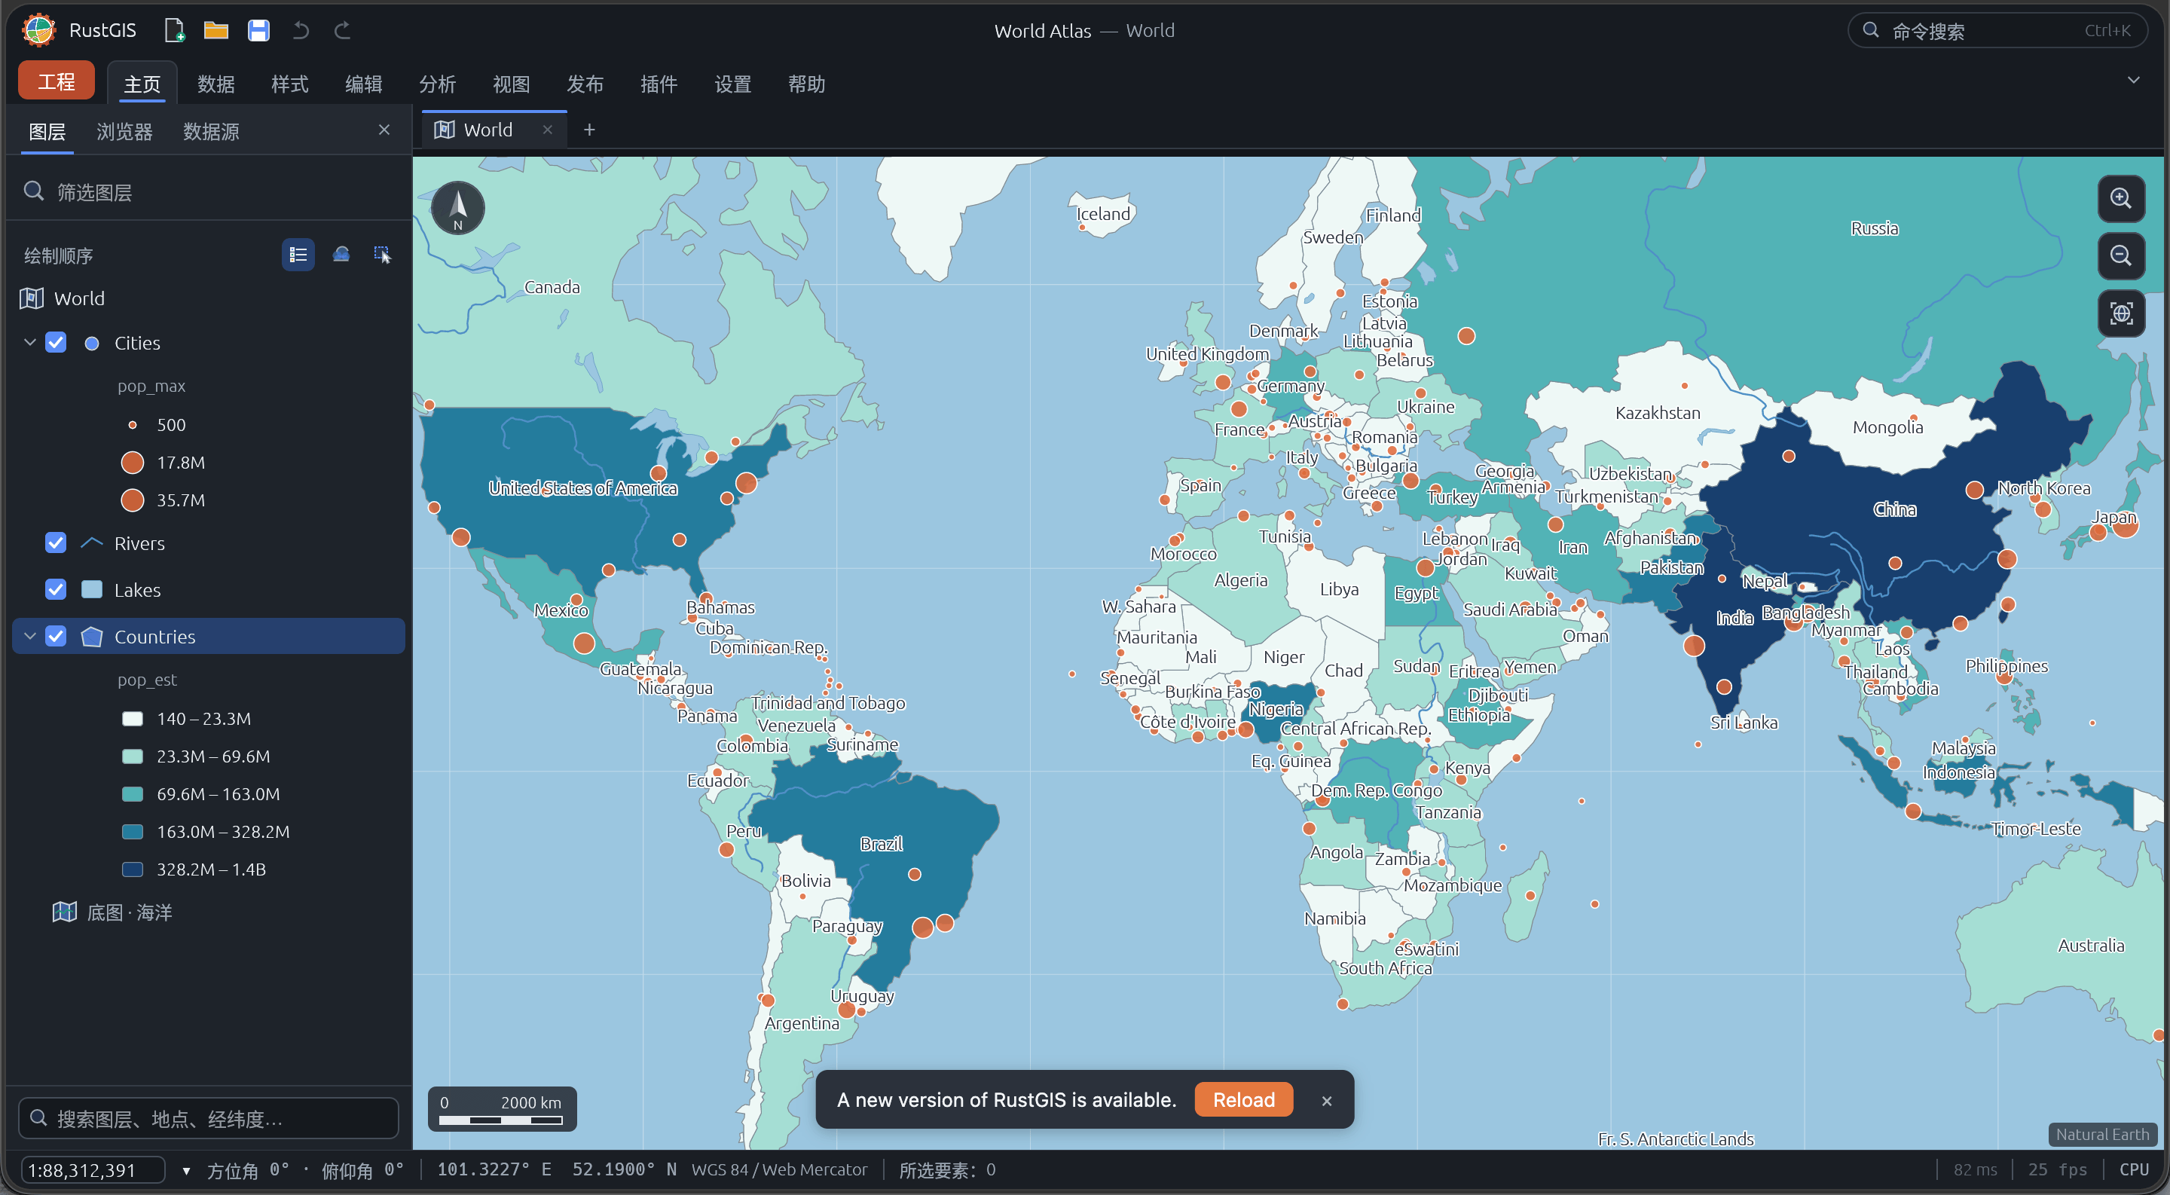Click the layer group icon in drawing order header
The width and height of the screenshot is (2170, 1195).
pyautogui.click(x=341, y=255)
